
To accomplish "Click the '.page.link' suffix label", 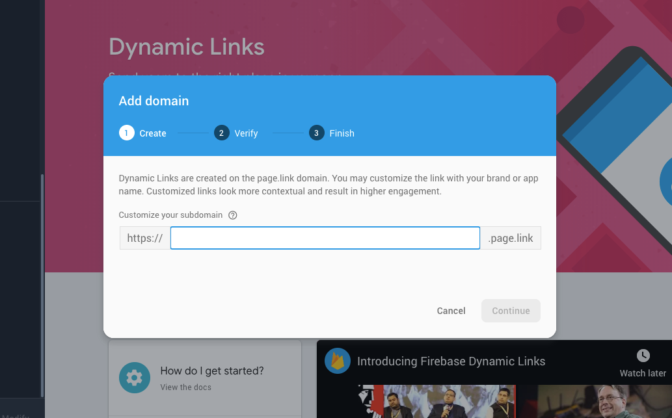I will 511,238.
